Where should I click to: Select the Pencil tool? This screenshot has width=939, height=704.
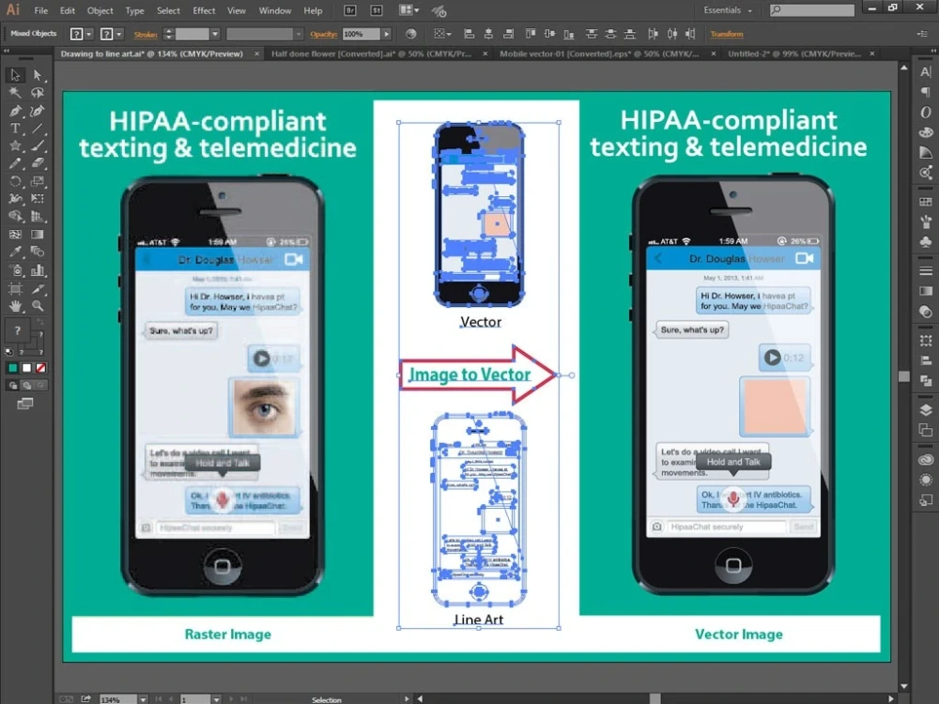(x=15, y=162)
